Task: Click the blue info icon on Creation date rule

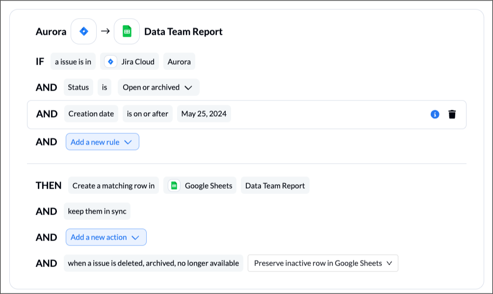Action: click(x=435, y=114)
